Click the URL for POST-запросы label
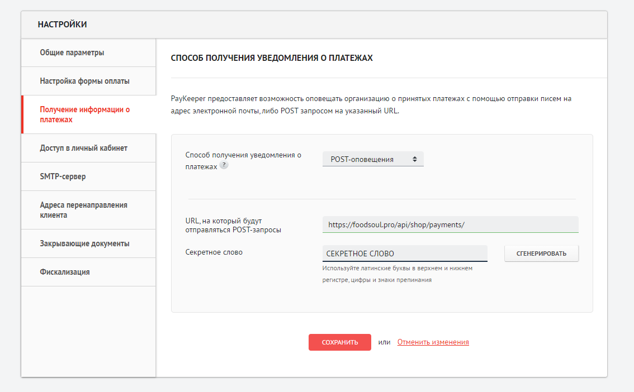 click(x=233, y=226)
